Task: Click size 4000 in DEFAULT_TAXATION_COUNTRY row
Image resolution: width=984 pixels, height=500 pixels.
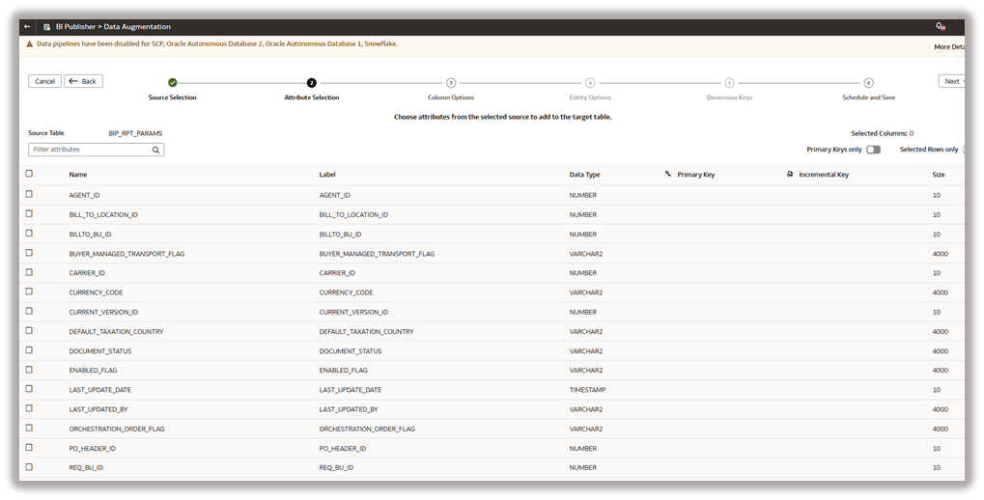Action: pyautogui.click(x=940, y=331)
